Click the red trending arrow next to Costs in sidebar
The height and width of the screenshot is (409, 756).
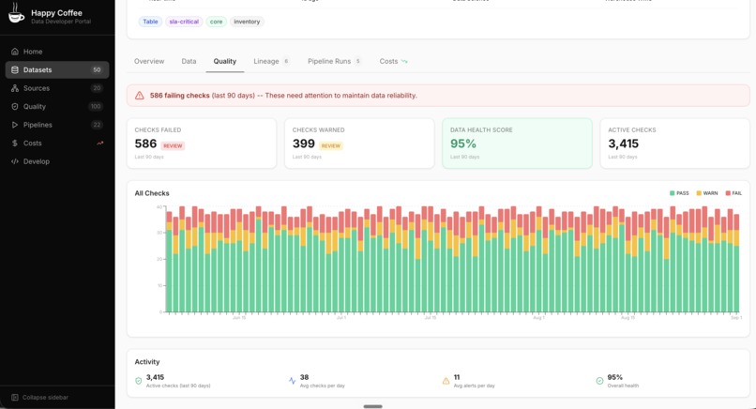99,144
